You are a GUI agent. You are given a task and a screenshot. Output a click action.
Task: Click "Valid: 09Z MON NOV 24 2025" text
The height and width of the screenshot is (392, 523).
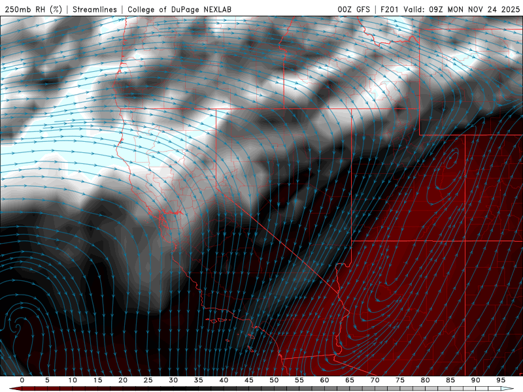point(462,9)
